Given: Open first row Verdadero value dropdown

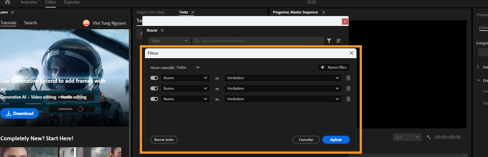Looking at the screenshot, I should [283, 78].
